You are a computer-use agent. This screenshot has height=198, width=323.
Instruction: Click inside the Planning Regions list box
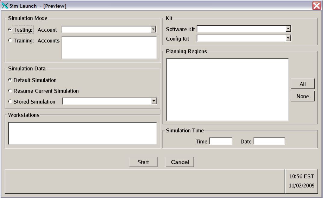[227, 90]
